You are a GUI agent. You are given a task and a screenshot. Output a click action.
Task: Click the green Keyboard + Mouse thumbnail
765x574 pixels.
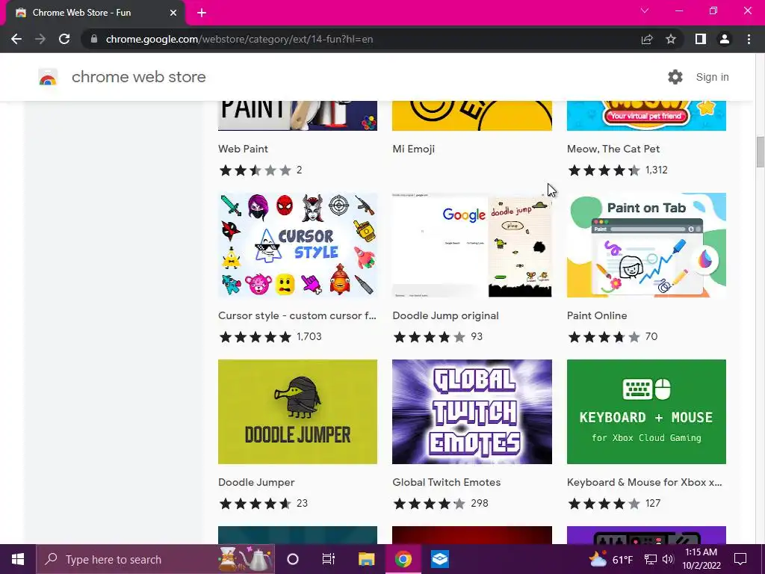pyautogui.click(x=646, y=412)
